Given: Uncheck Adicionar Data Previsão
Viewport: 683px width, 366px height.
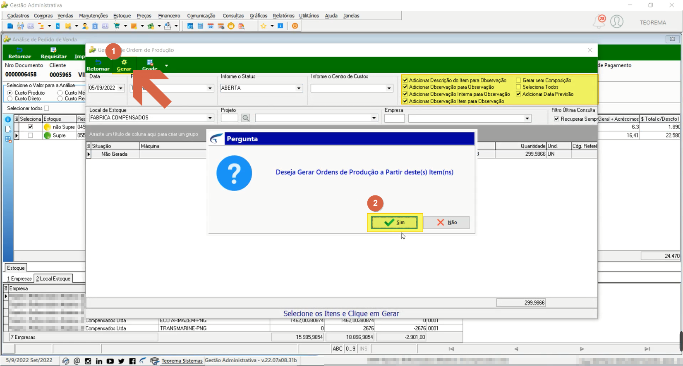Looking at the screenshot, I should click(x=518, y=94).
